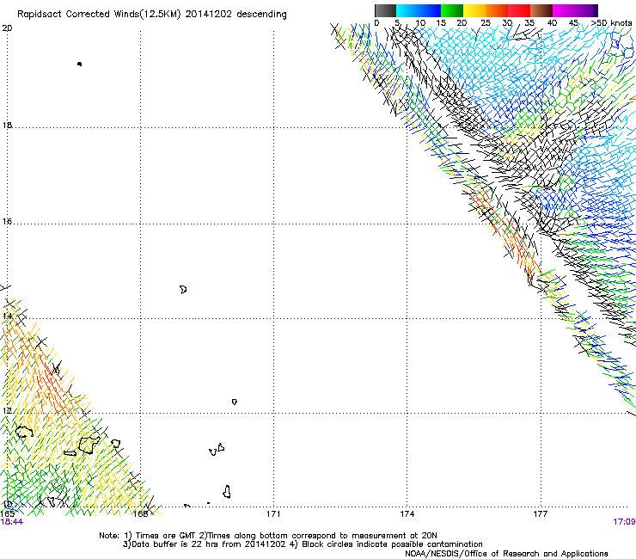Click the longitude label '177'
This screenshot has width=636, height=559.
pyautogui.click(x=541, y=514)
